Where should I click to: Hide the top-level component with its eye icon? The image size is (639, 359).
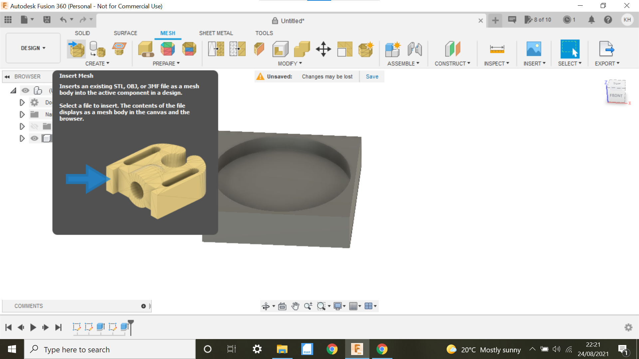point(26,90)
